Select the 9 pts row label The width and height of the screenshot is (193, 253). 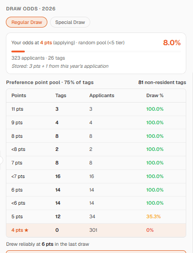coord(17,122)
